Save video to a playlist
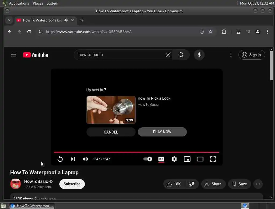 pos(239,184)
